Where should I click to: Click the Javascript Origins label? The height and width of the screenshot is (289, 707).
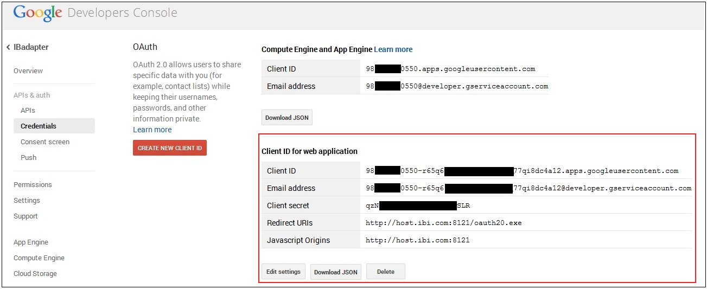coord(298,240)
